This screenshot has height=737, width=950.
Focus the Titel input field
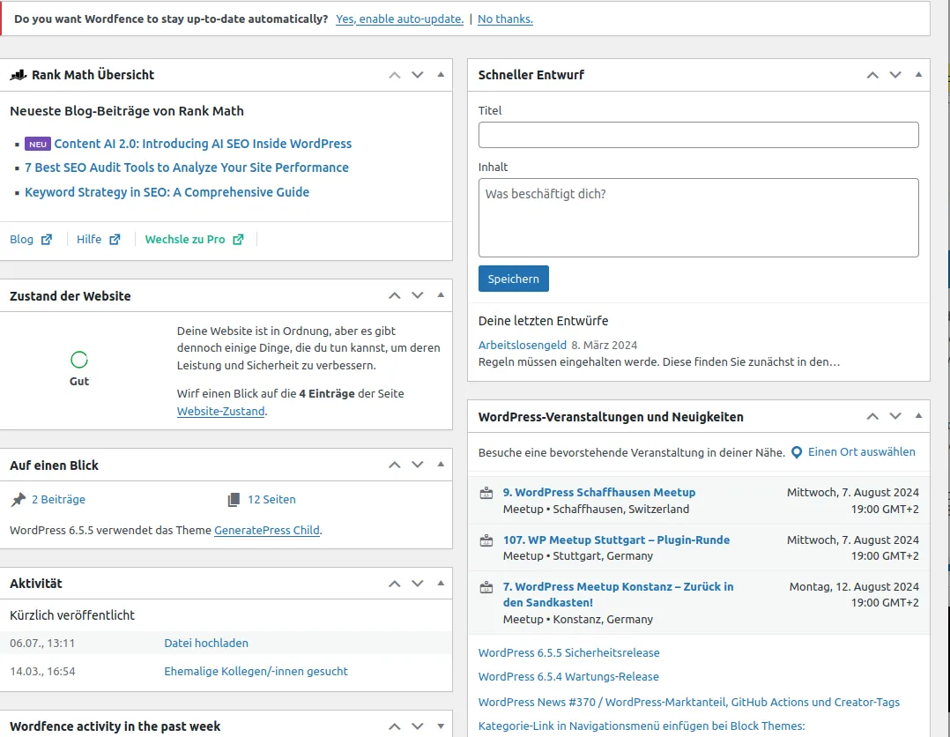click(698, 135)
